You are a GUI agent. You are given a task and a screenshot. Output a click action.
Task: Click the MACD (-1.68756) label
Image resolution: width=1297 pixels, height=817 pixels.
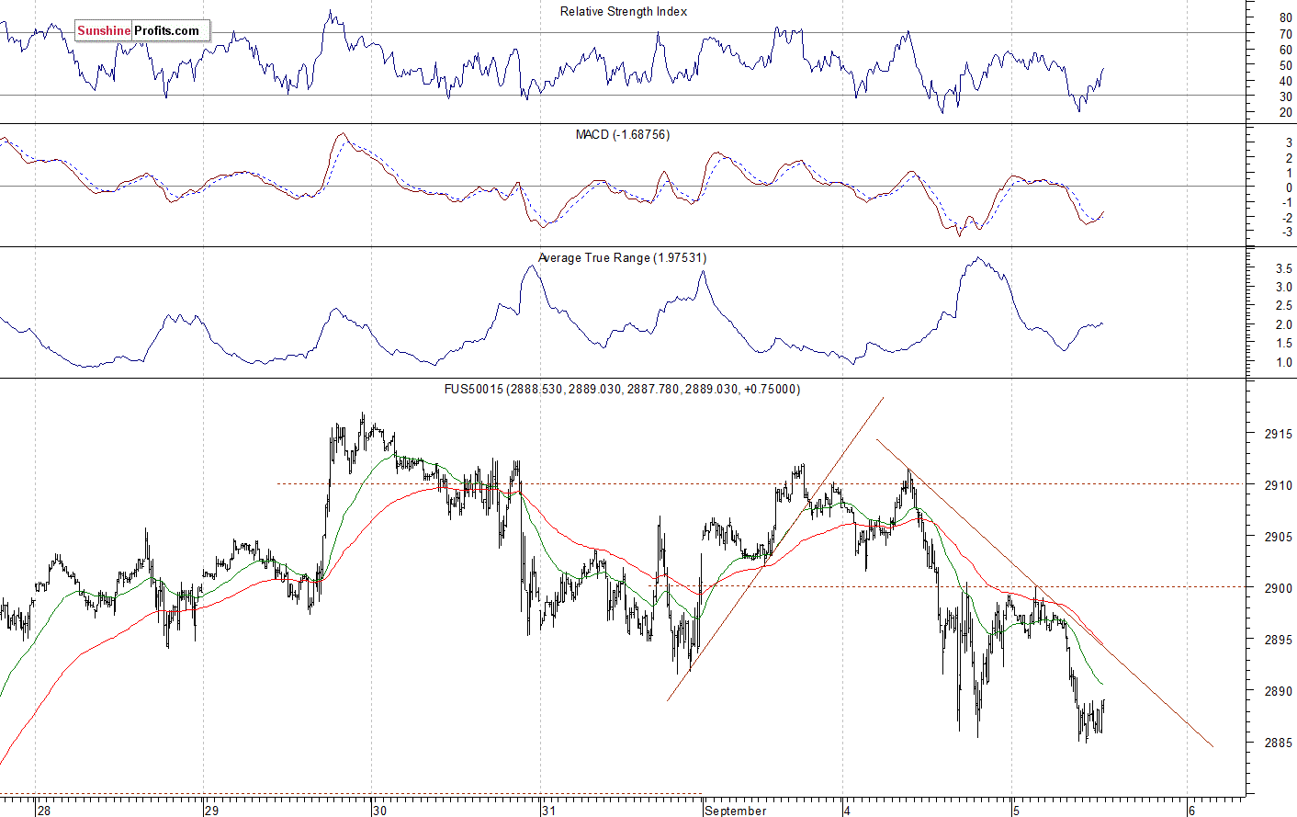(x=623, y=134)
